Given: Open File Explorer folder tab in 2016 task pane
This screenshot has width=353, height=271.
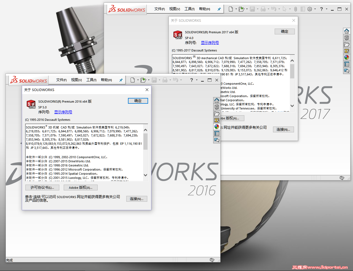Looking at the screenshot, I should click(217, 114).
